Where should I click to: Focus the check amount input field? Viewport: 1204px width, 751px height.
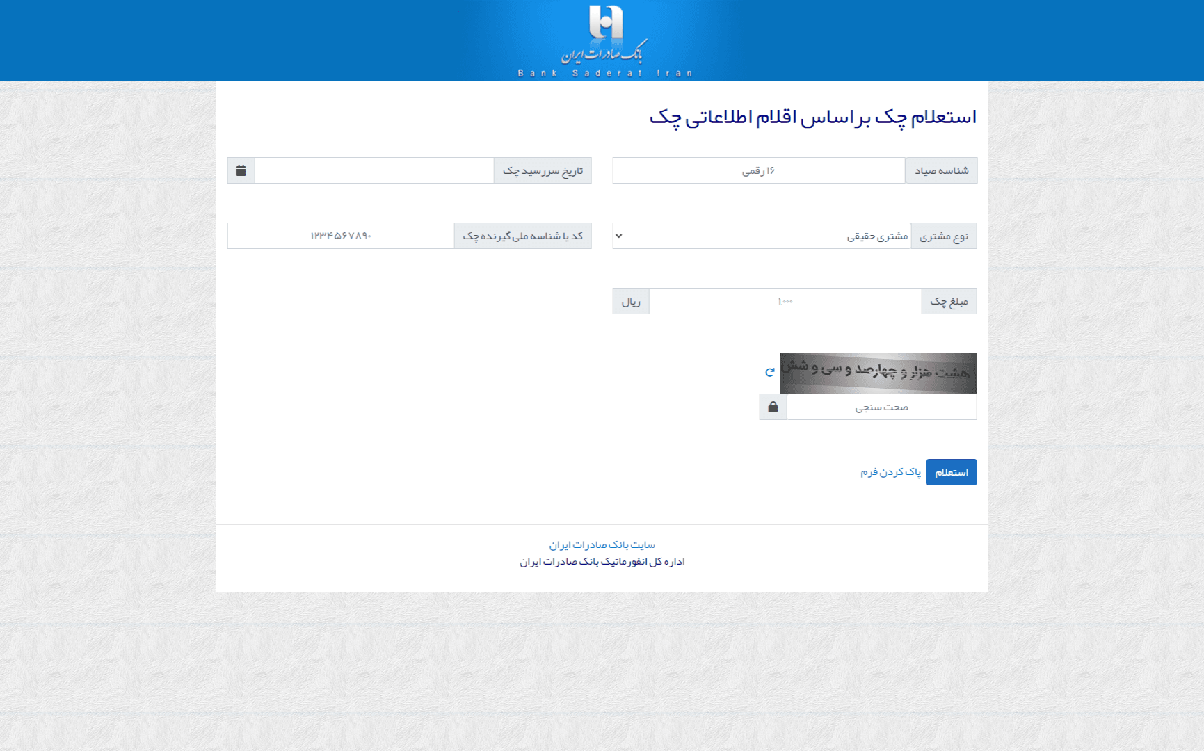(x=785, y=301)
